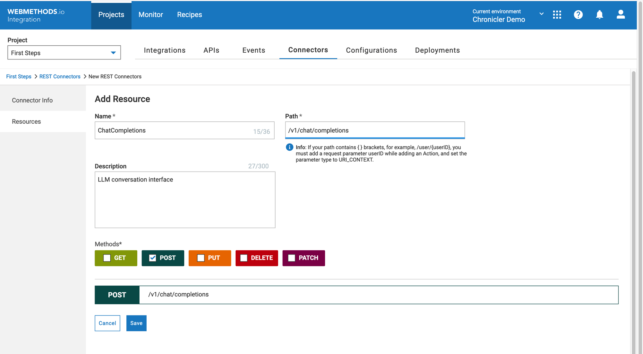Open the user profile icon

tap(620, 15)
